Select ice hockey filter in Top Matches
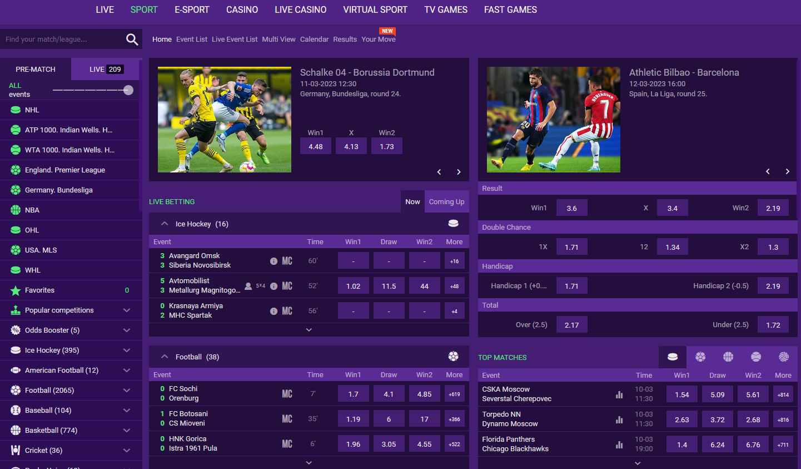This screenshot has height=469, width=801. (673, 357)
